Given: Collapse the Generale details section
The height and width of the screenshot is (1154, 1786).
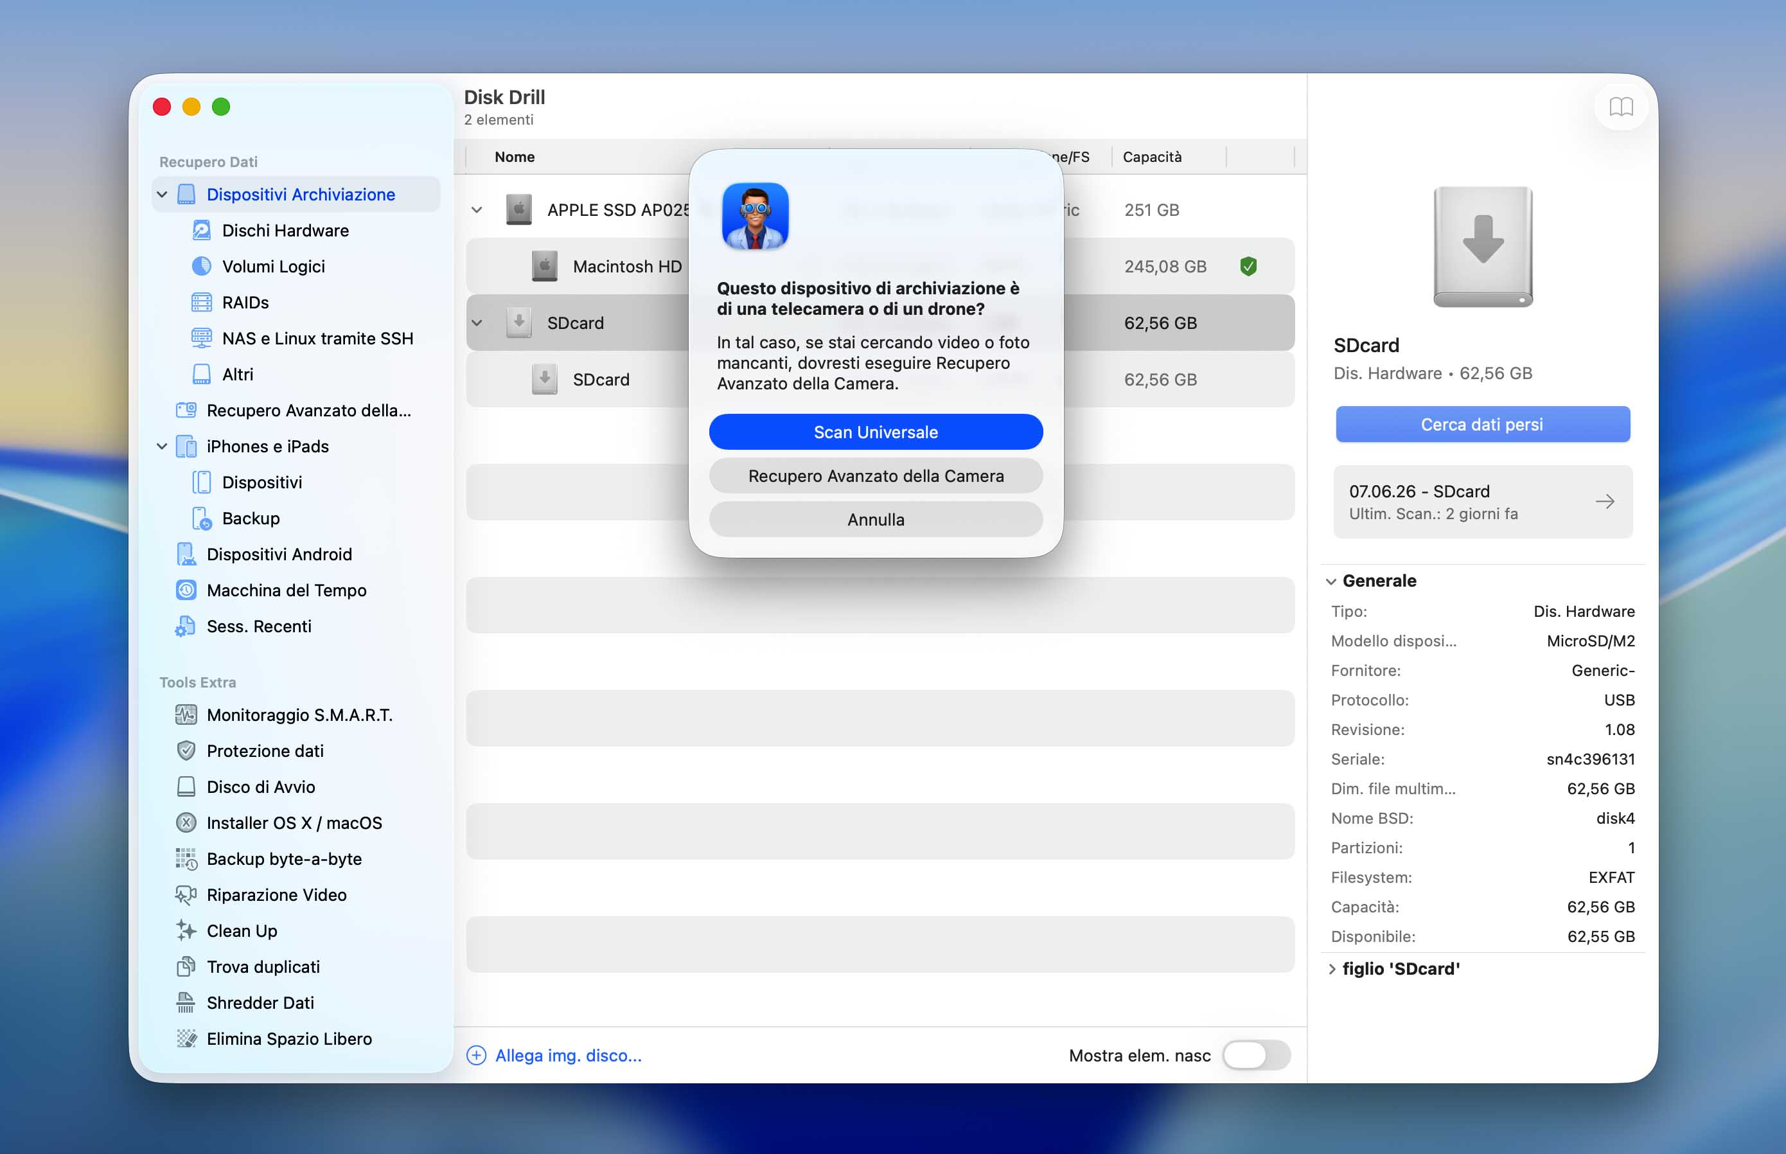Looking at the screenshot, I should [x=1331, y=581].
